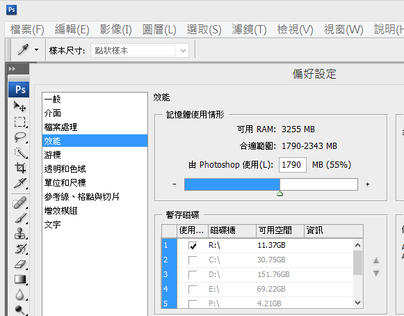
Task: Select the Brush tool
Action: coord(20,219)
